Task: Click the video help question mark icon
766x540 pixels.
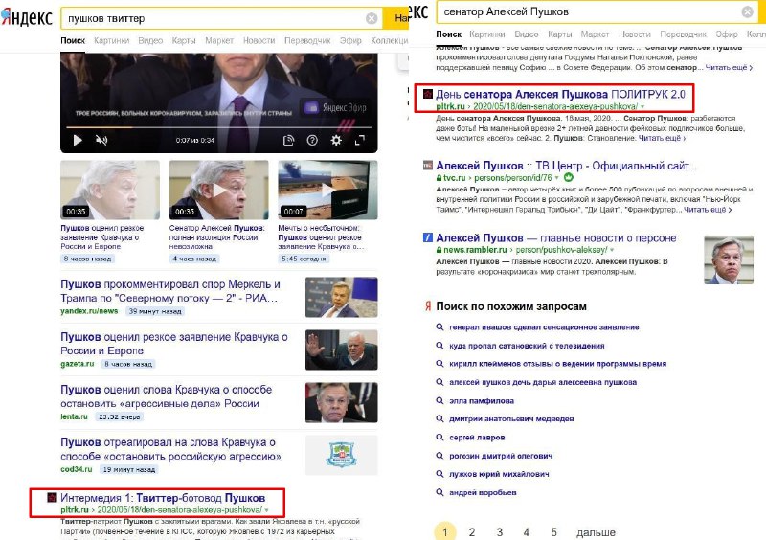Action: [x=312, y=140]
